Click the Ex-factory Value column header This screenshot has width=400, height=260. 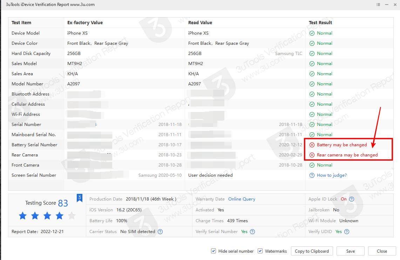(x=85, y=23)
